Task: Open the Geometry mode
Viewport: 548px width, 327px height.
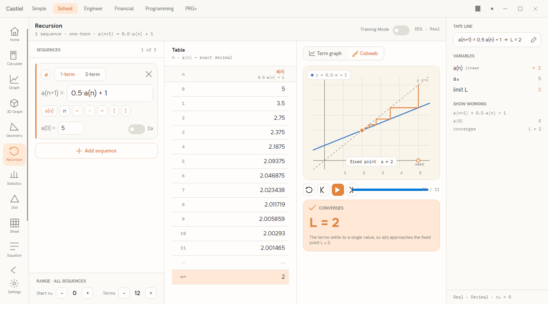Action: [14, 130]
